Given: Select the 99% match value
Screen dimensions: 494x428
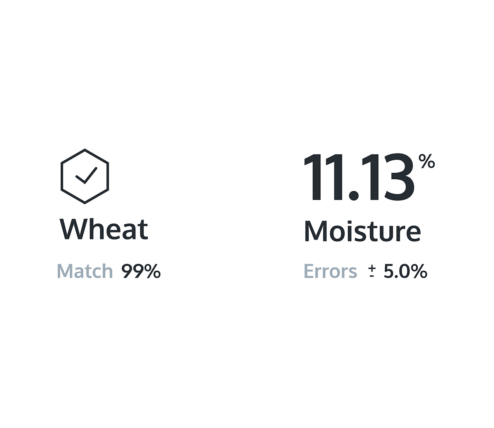Looking at the screenshot, I should (141, 271).
